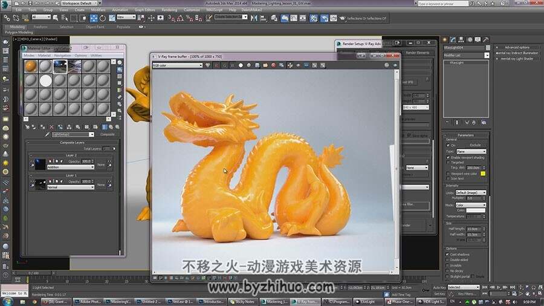This screenshot has width=544, height=306.
Task: Open Sticky Notes from the taskbar
Action: pos(242,302)
